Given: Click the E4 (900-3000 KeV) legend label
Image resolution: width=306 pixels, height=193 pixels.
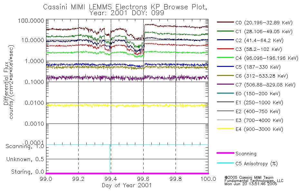Looking at the screenshot, I should pos(259,129).
